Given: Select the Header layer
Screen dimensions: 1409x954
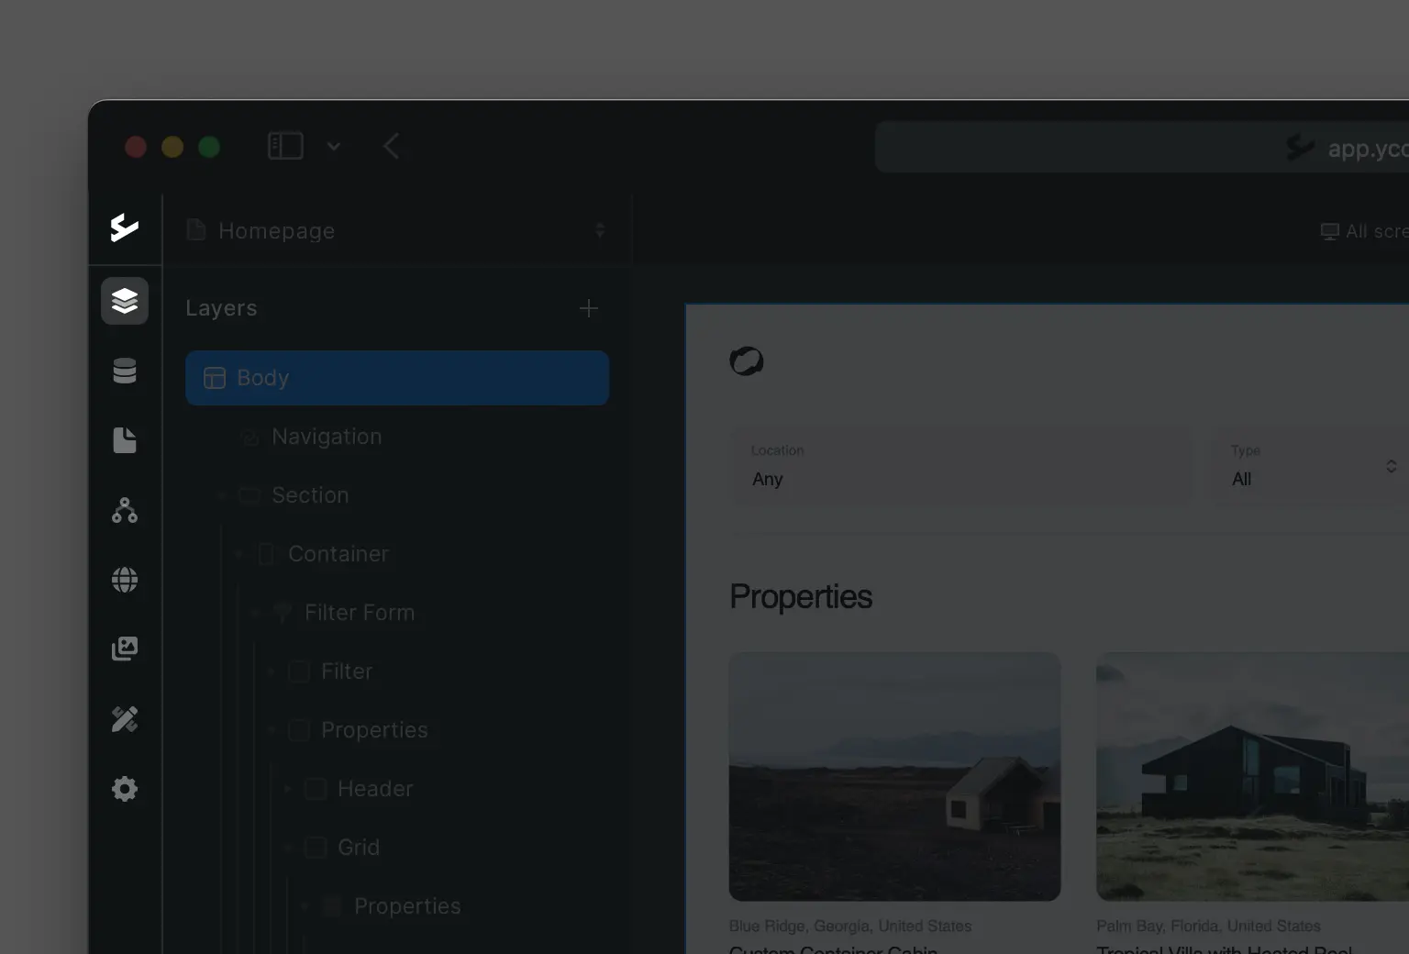Looking at the screenshot, I should 397,789.
